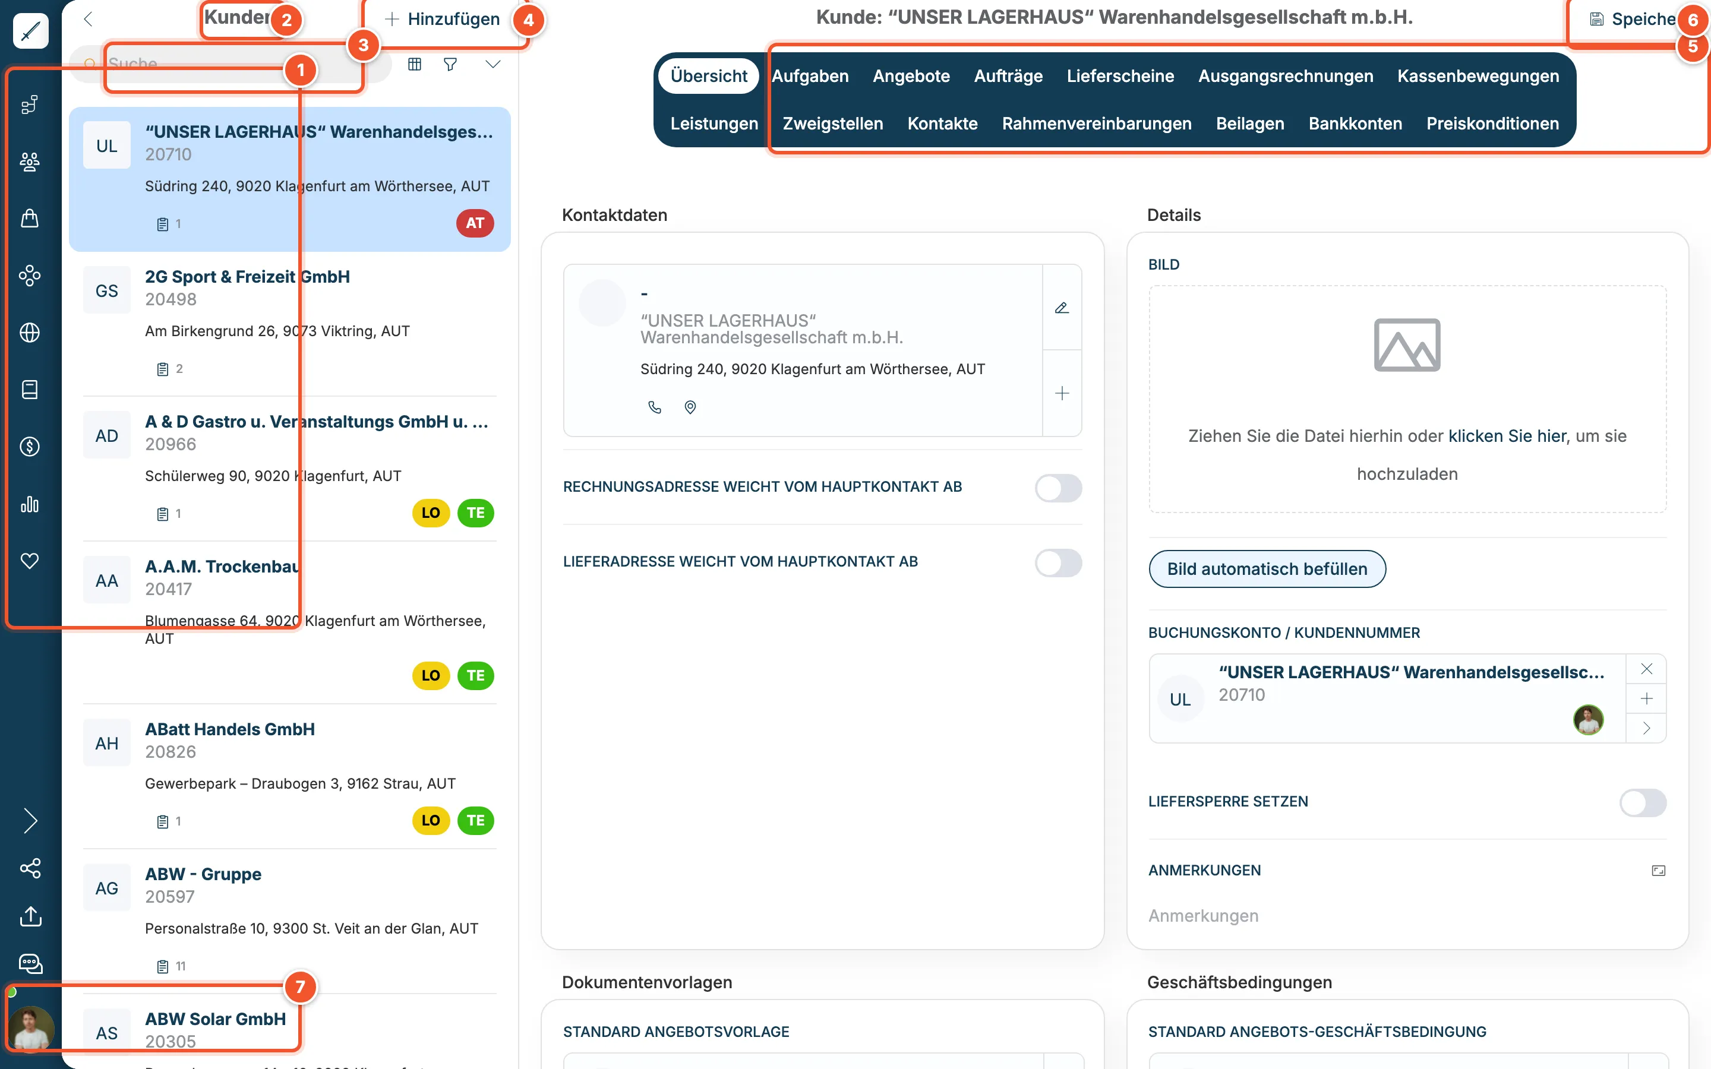Open the user profile avatar
1711x1069 pixels.
coord(30,1029)
